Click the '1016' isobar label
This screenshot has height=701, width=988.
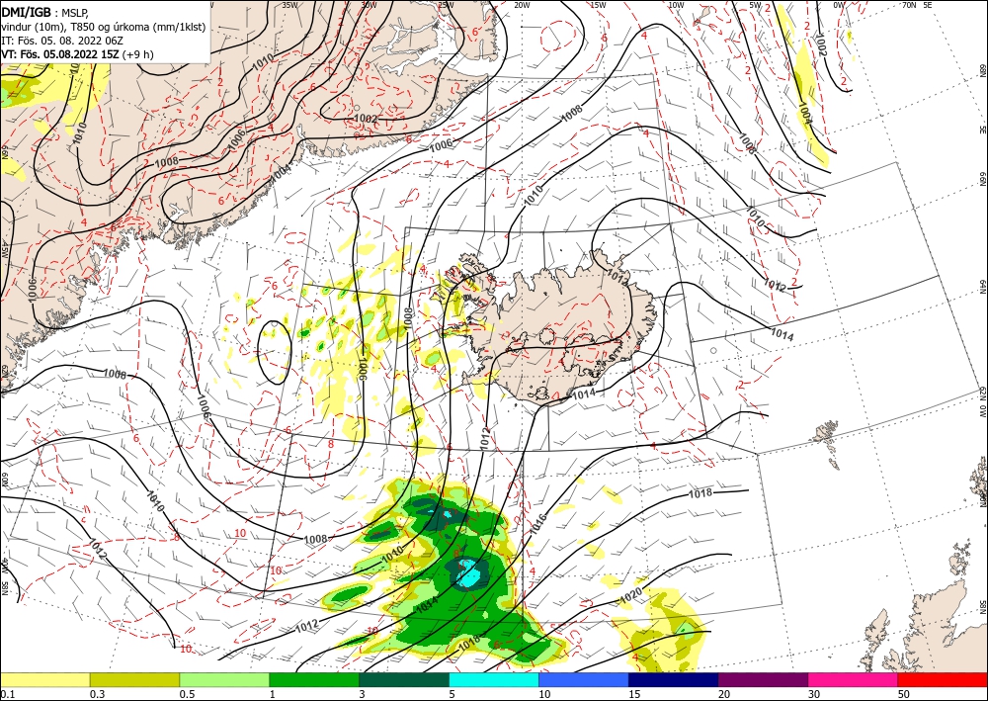coord(538,524)
